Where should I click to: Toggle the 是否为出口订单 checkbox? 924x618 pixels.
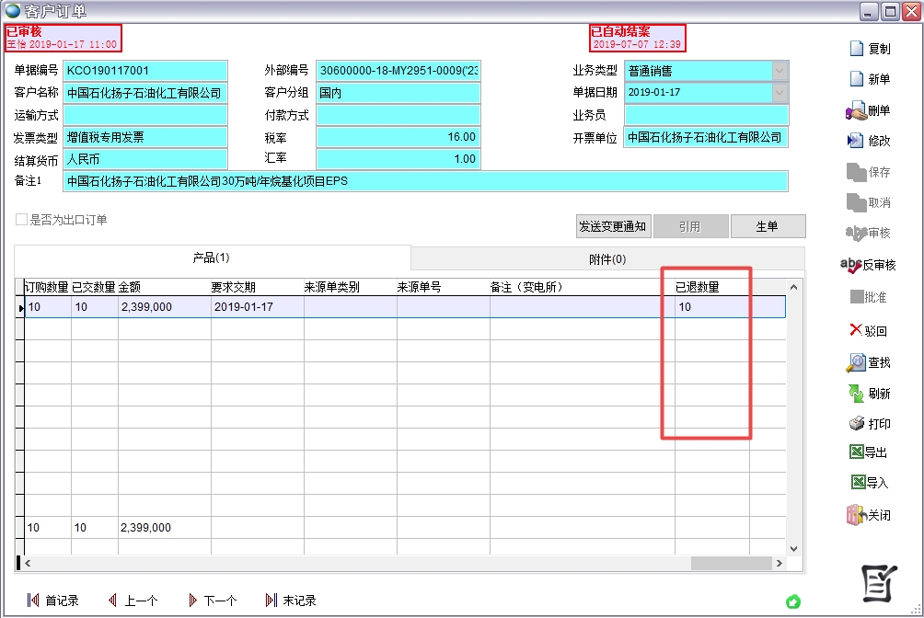21,220
